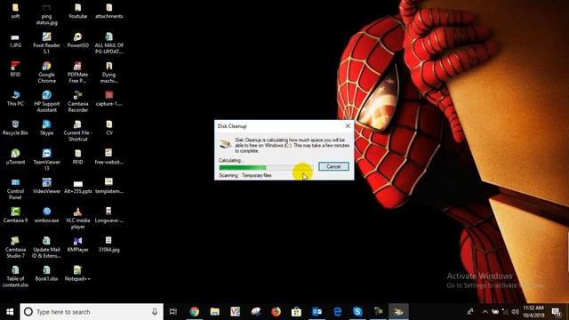Open Microsoft Edge from taskbar
Viewport: 569px width, 320px height.
click(337, 312)
